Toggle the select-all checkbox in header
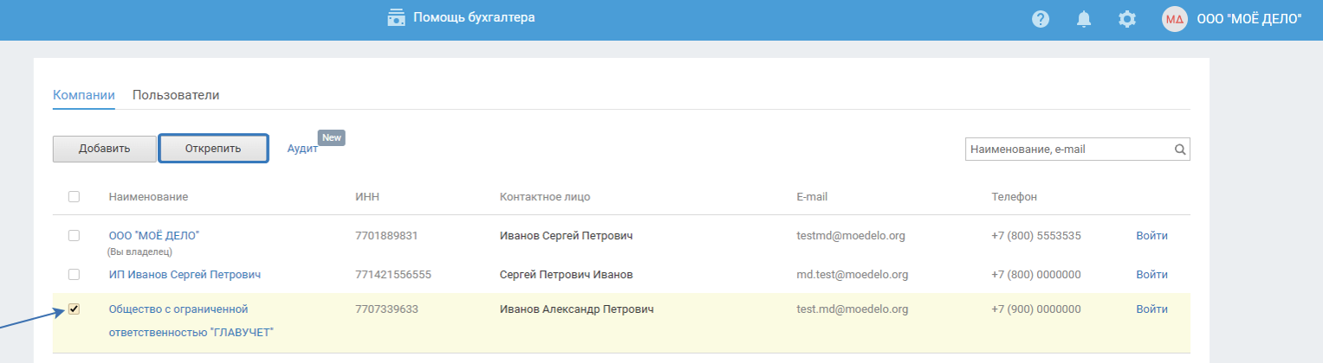The image size is (1323, 363). 74,196
